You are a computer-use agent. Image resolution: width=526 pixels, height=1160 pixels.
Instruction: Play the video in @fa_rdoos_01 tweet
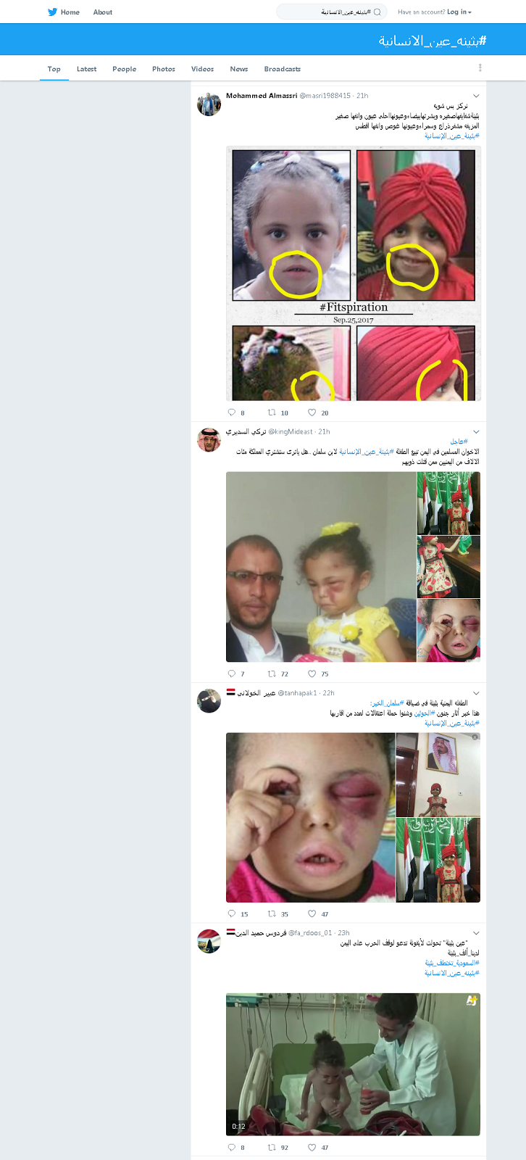353,1064
